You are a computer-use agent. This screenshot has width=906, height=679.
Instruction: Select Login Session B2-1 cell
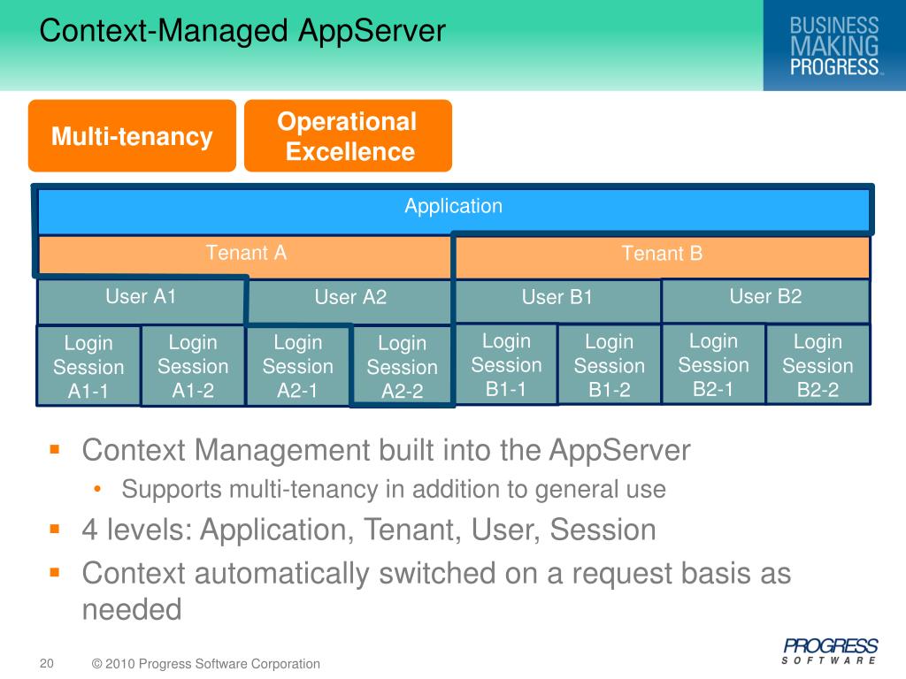714,365
